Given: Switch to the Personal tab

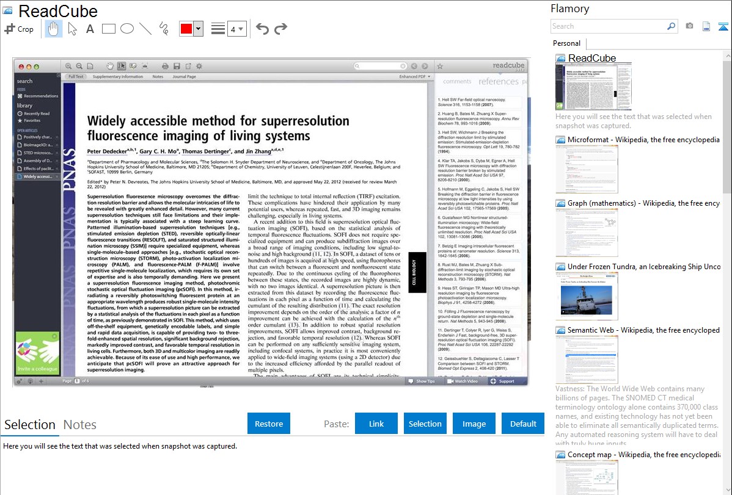Looking at the screenshot, I should pos(566,43).
